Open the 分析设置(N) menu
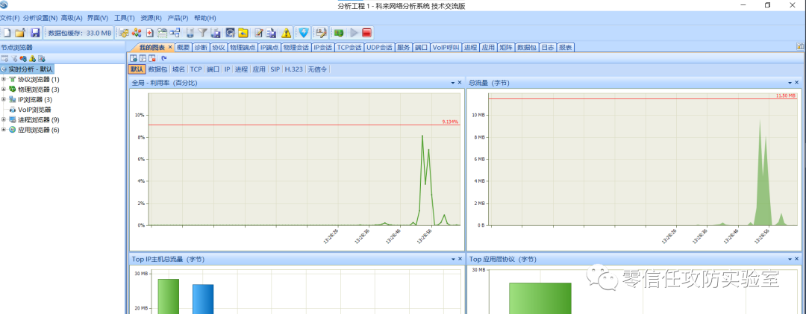806x314 pixels. coord(40,18)
